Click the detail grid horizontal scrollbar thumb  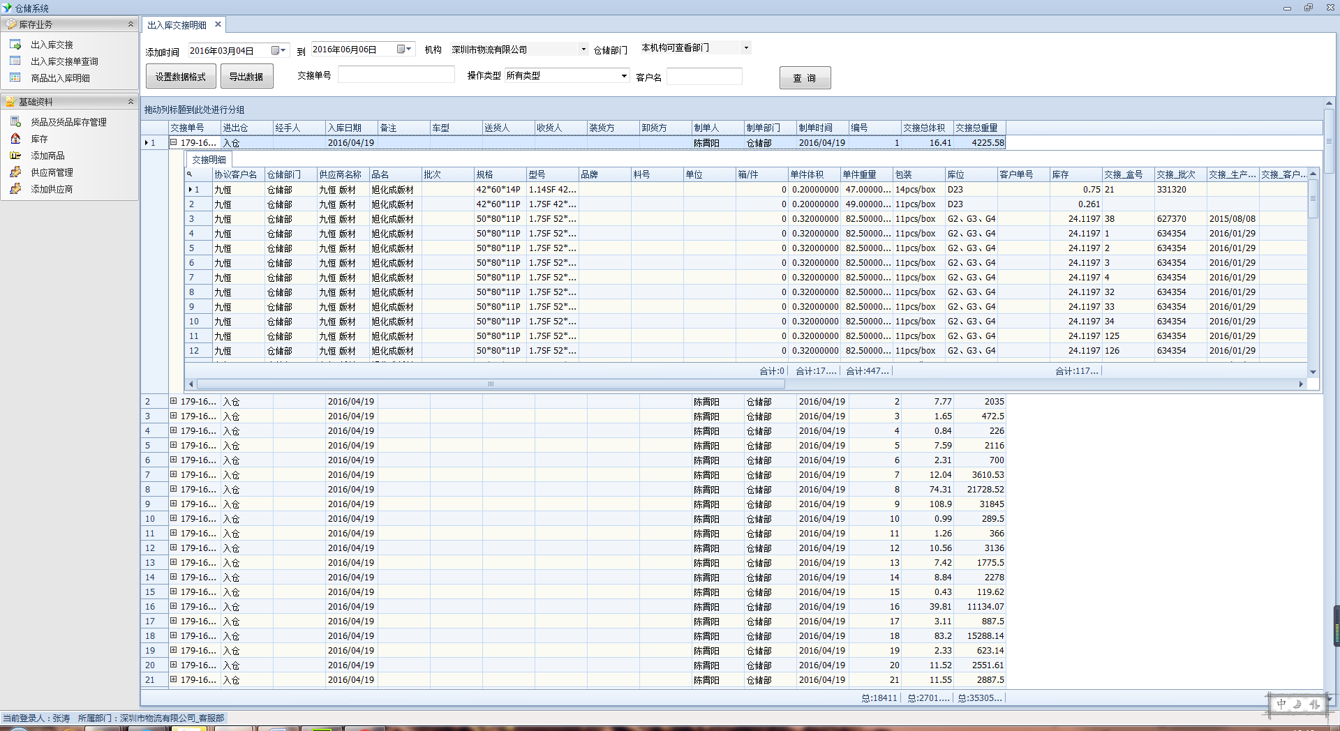[x=491, y=384]
